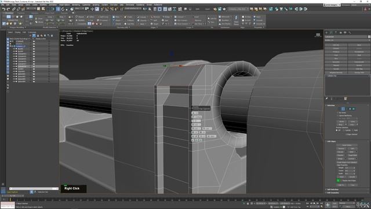371x209 pixels.
Task: Select the Multi preview selection radio
Action: [353, 130]
